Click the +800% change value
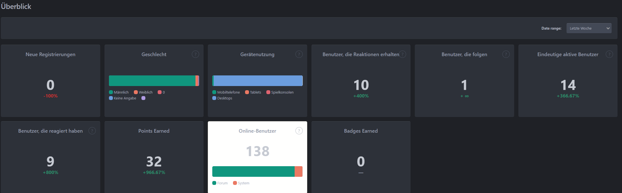Viewport: 622px width, 193px height. [x=50, y=172]
